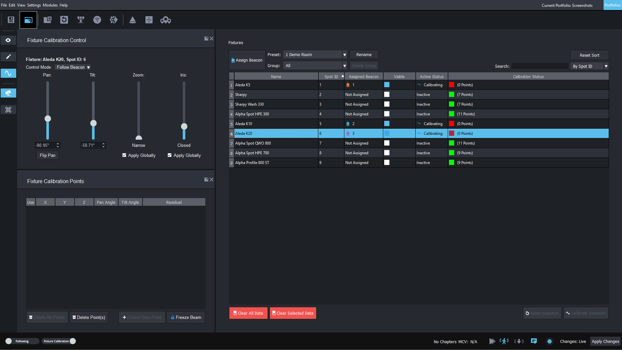The image size is (622, 350).
Task: Open the Modules menu
Action: point(50,5)
